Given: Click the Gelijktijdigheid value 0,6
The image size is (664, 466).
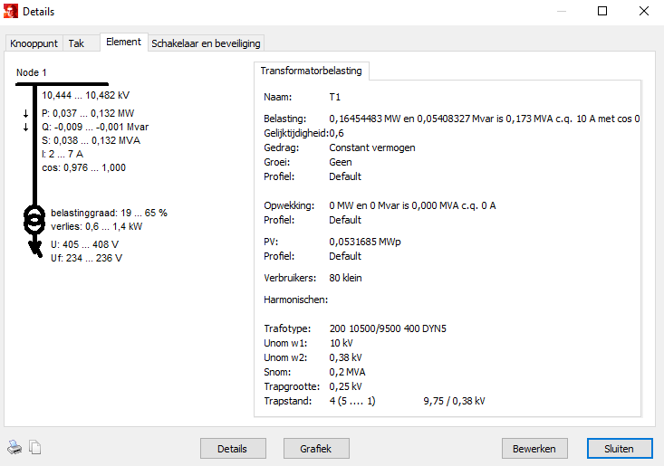Looking at the screenshot, I should click(x=337, y=133).
